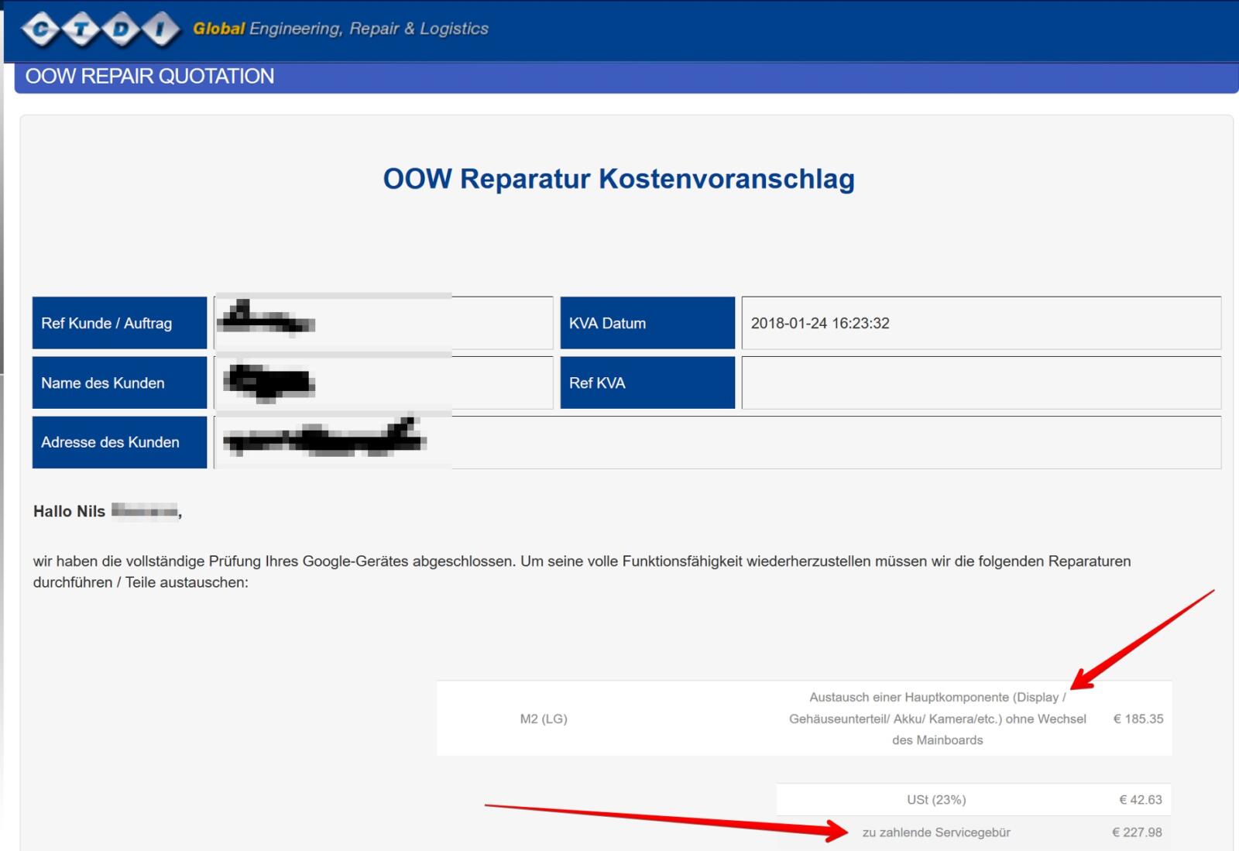Select the M2 (LG) device cell
The width and height of the screenshot is (1239, 851).
click(544, 719)
